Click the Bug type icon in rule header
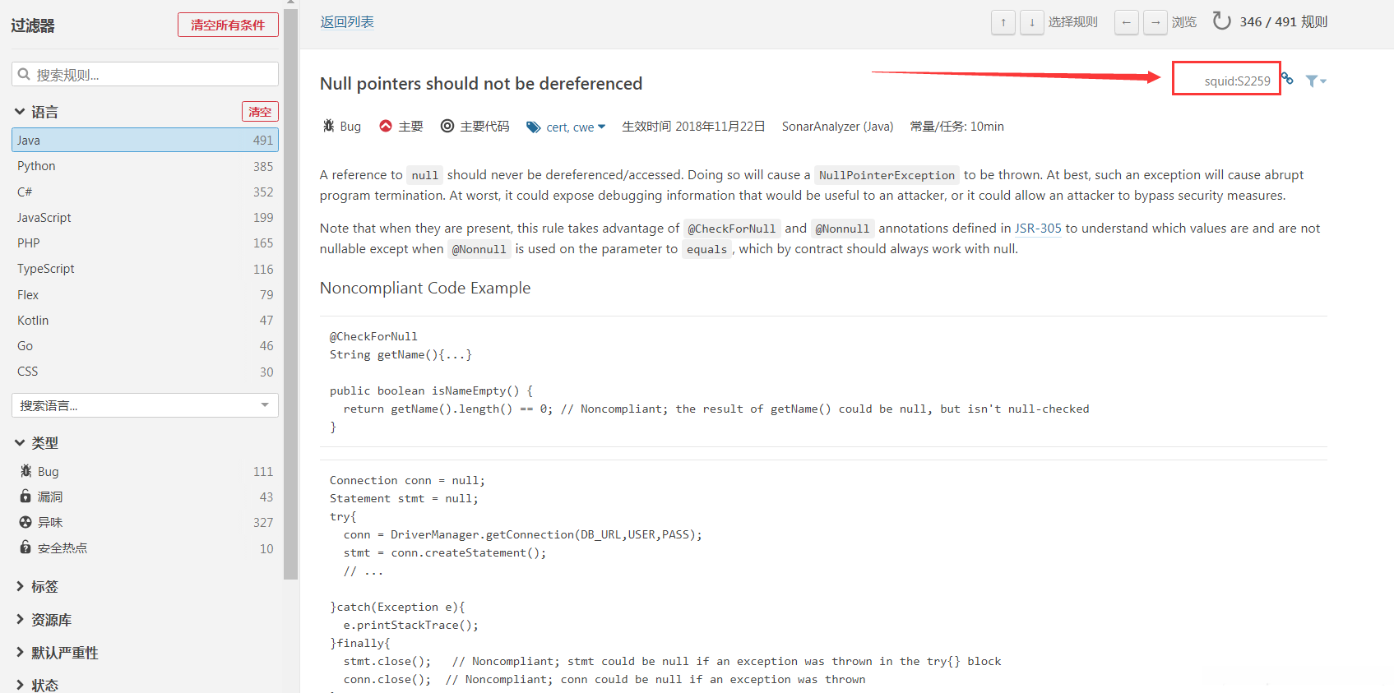 pyautogui.click(x=328, y=126)
